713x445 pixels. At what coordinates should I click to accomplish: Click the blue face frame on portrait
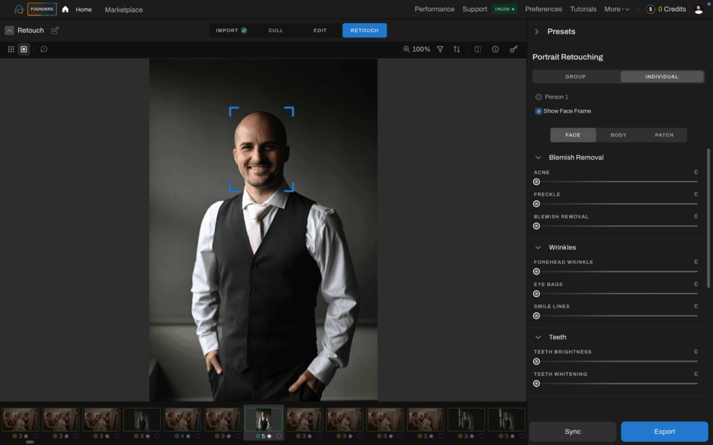262,149
